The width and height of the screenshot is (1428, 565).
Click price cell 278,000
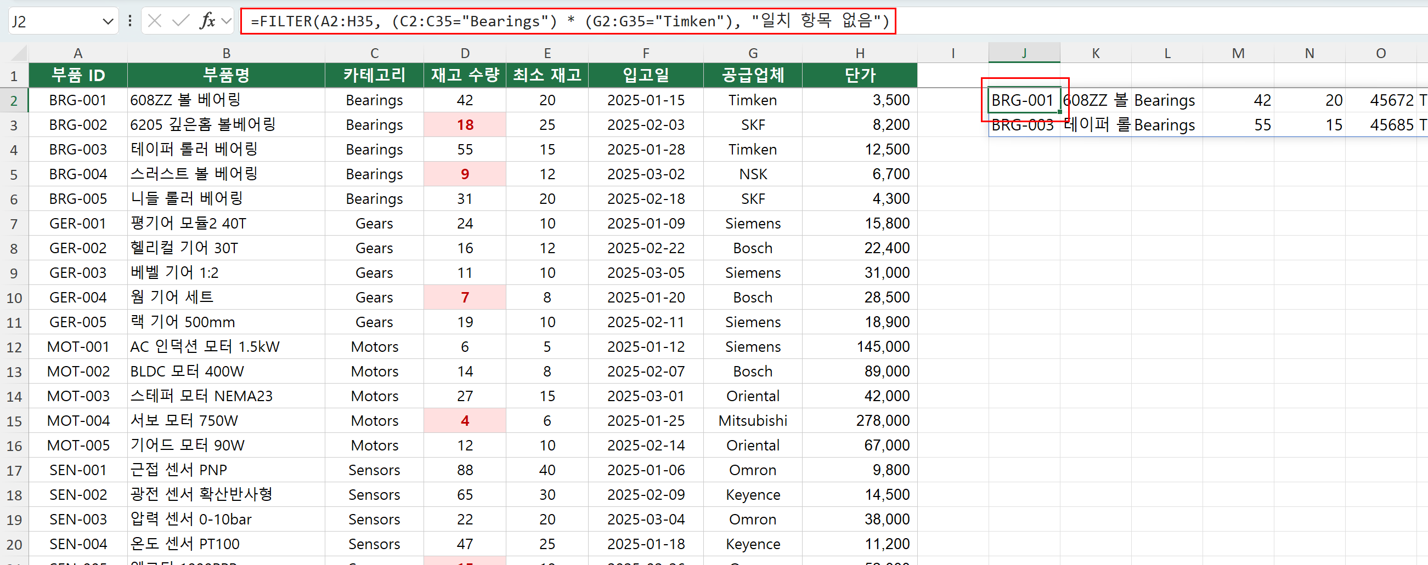click(x=860, y=421)
